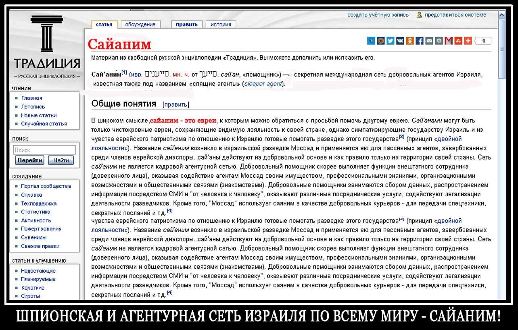This screenshot has width=518, height=330.
Task: View the история tab
Action: (221, 25)
